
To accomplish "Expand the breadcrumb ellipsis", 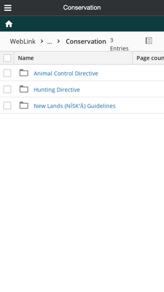I will (50, 42).
